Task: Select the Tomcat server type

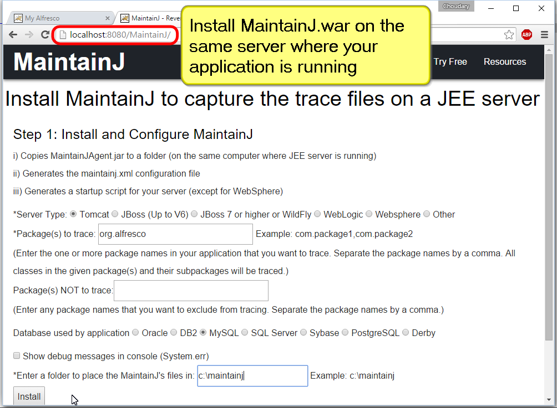Action: coord(73,214)
